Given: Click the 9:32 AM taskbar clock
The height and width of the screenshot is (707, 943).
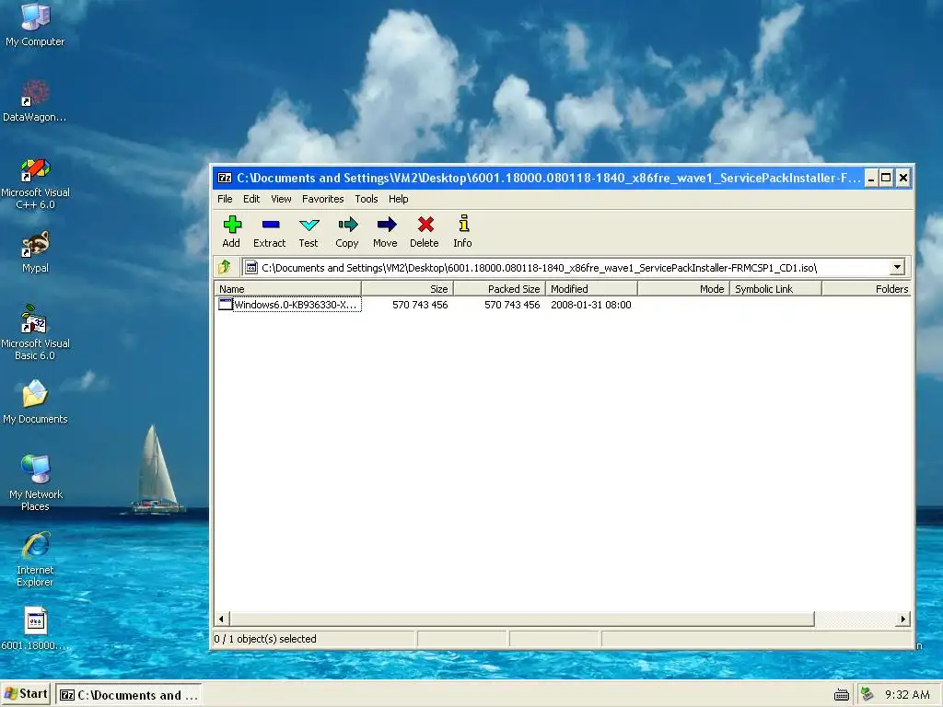Looking at the screenshot, I should click(907, 695).
